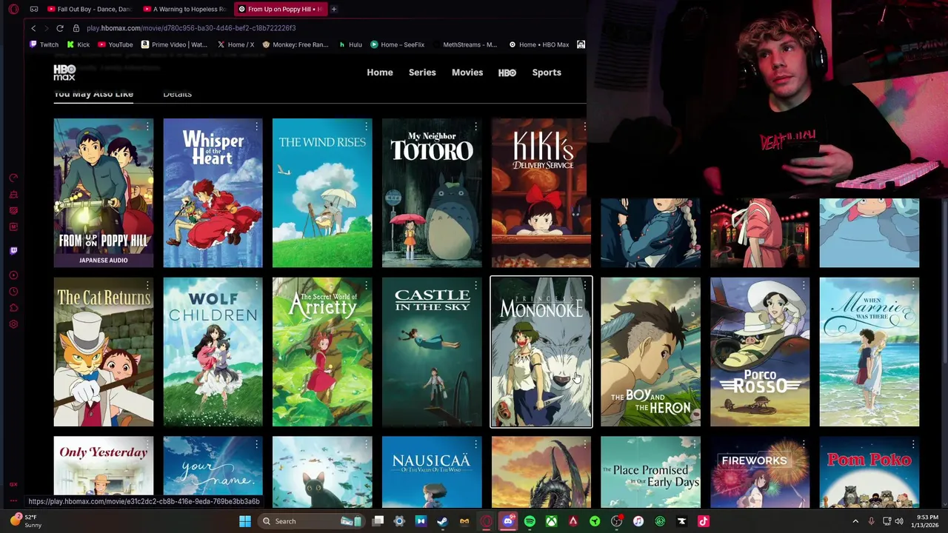
Task: Switch to Fall Out Boy browser tab
Action: [x=88, y=9]
